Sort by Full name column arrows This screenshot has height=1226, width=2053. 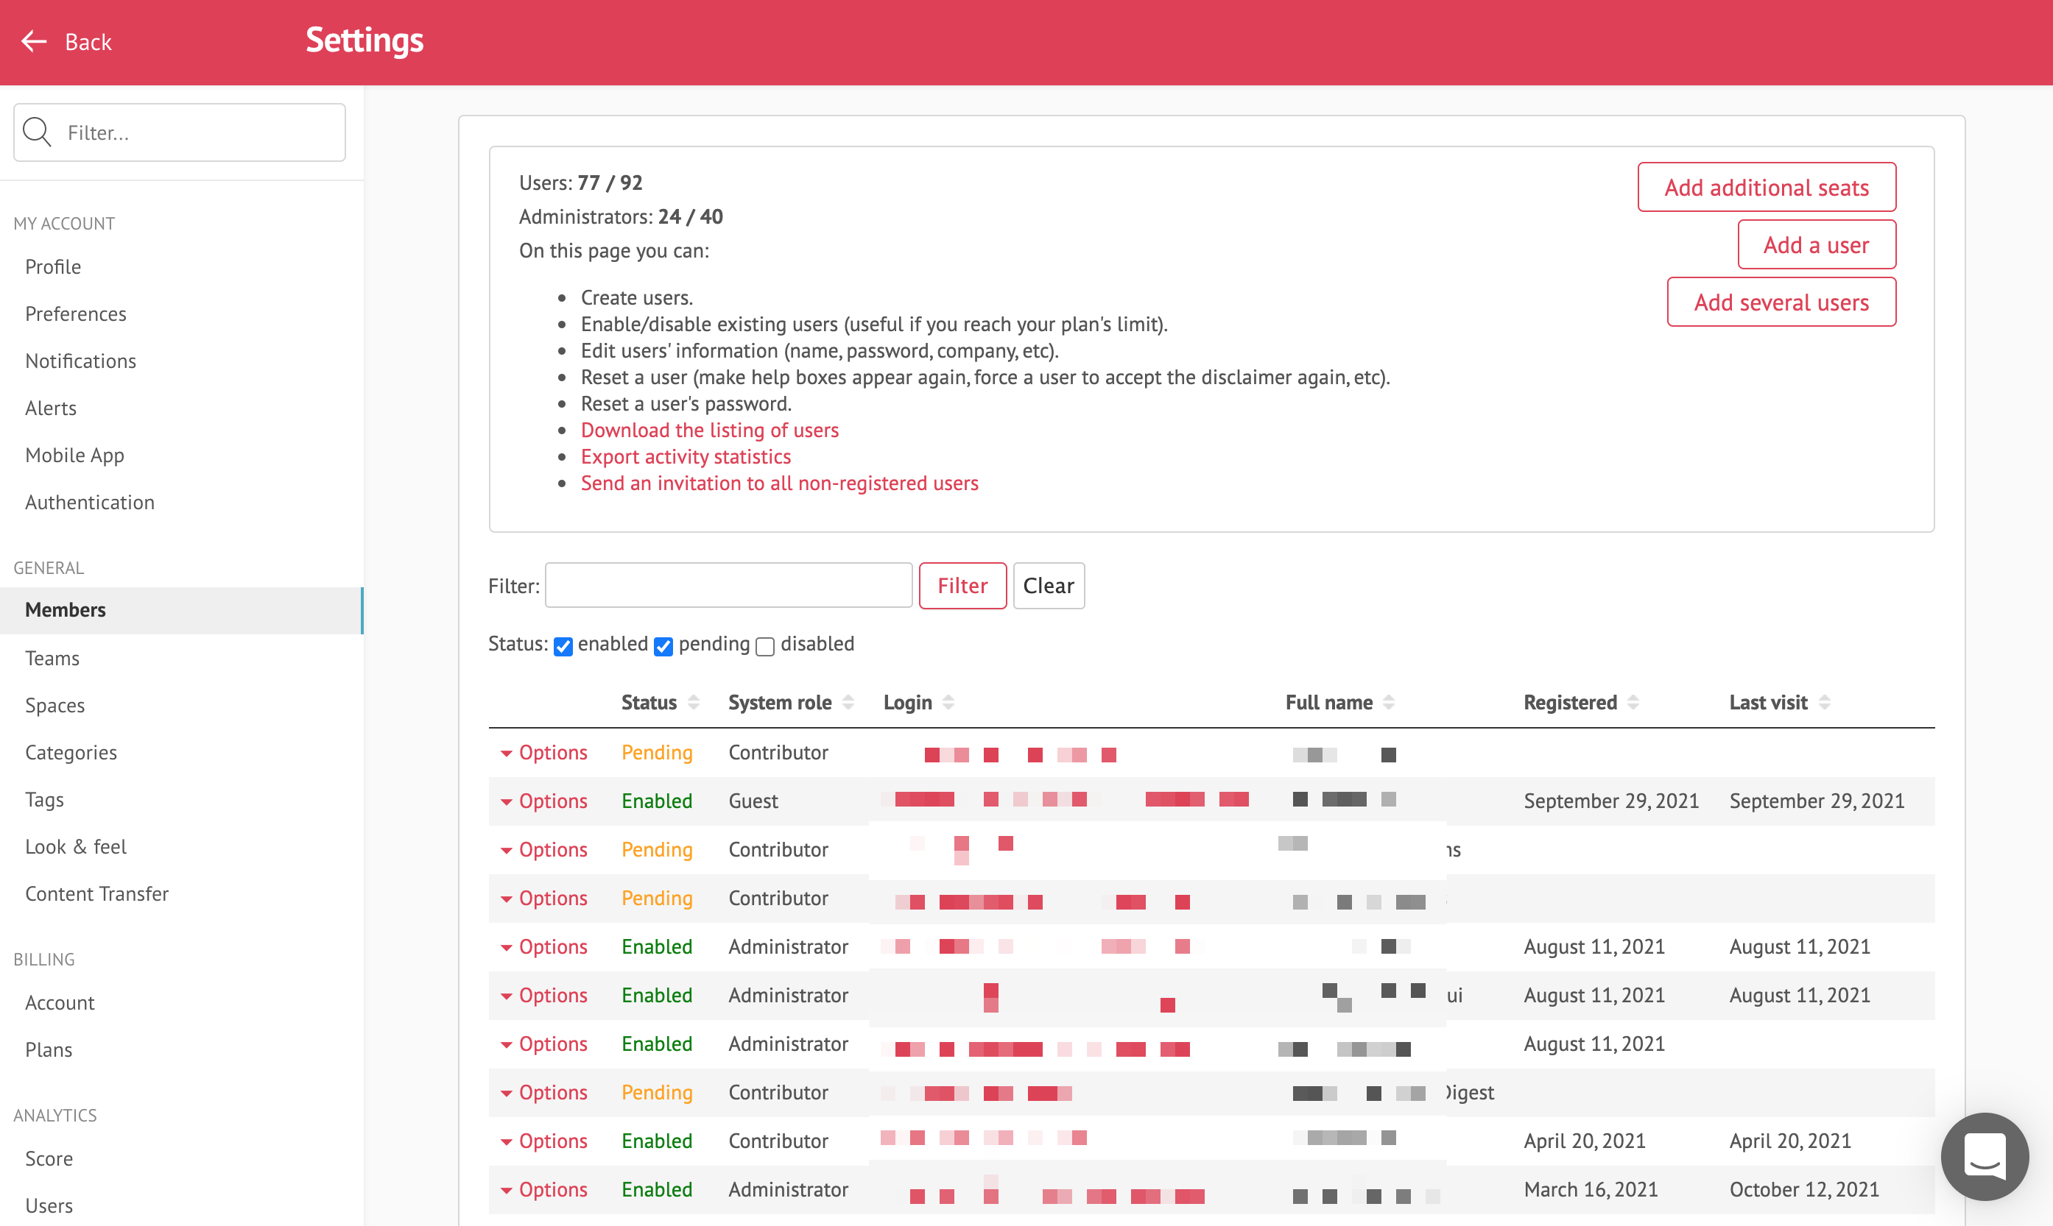pyautogui.click(x=1389, y=702)
